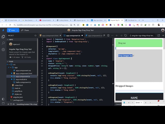Click the 'Something broken? File a bug!' link
Viewport: 165px width, 124px height.
27,104
